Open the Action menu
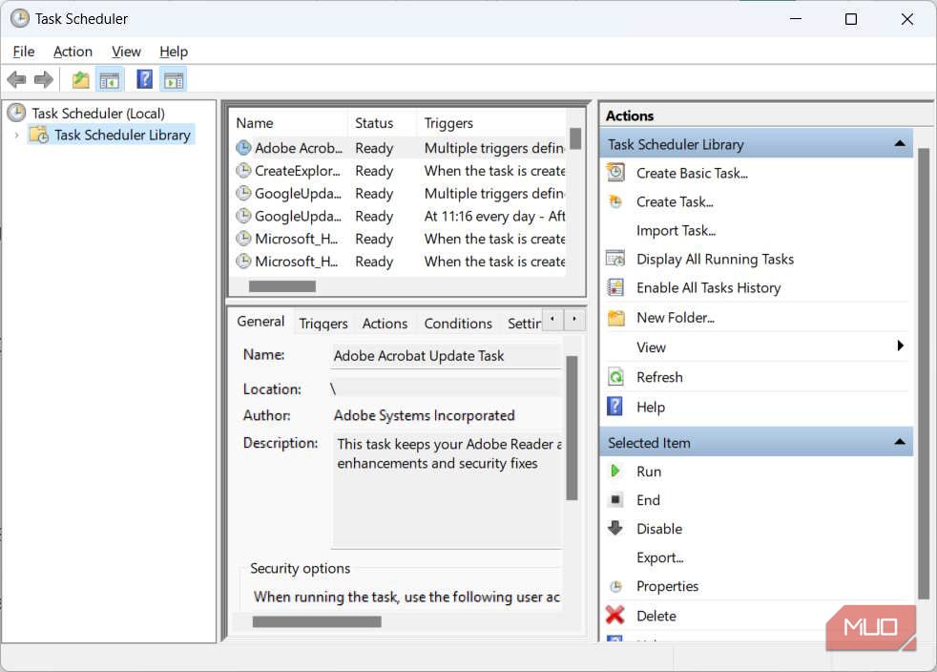Image resolution: width=937 pixels, height=672 pixels. (x=73, y=51)
